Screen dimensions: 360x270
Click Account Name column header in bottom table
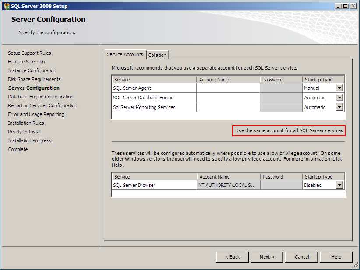(229, 177)
